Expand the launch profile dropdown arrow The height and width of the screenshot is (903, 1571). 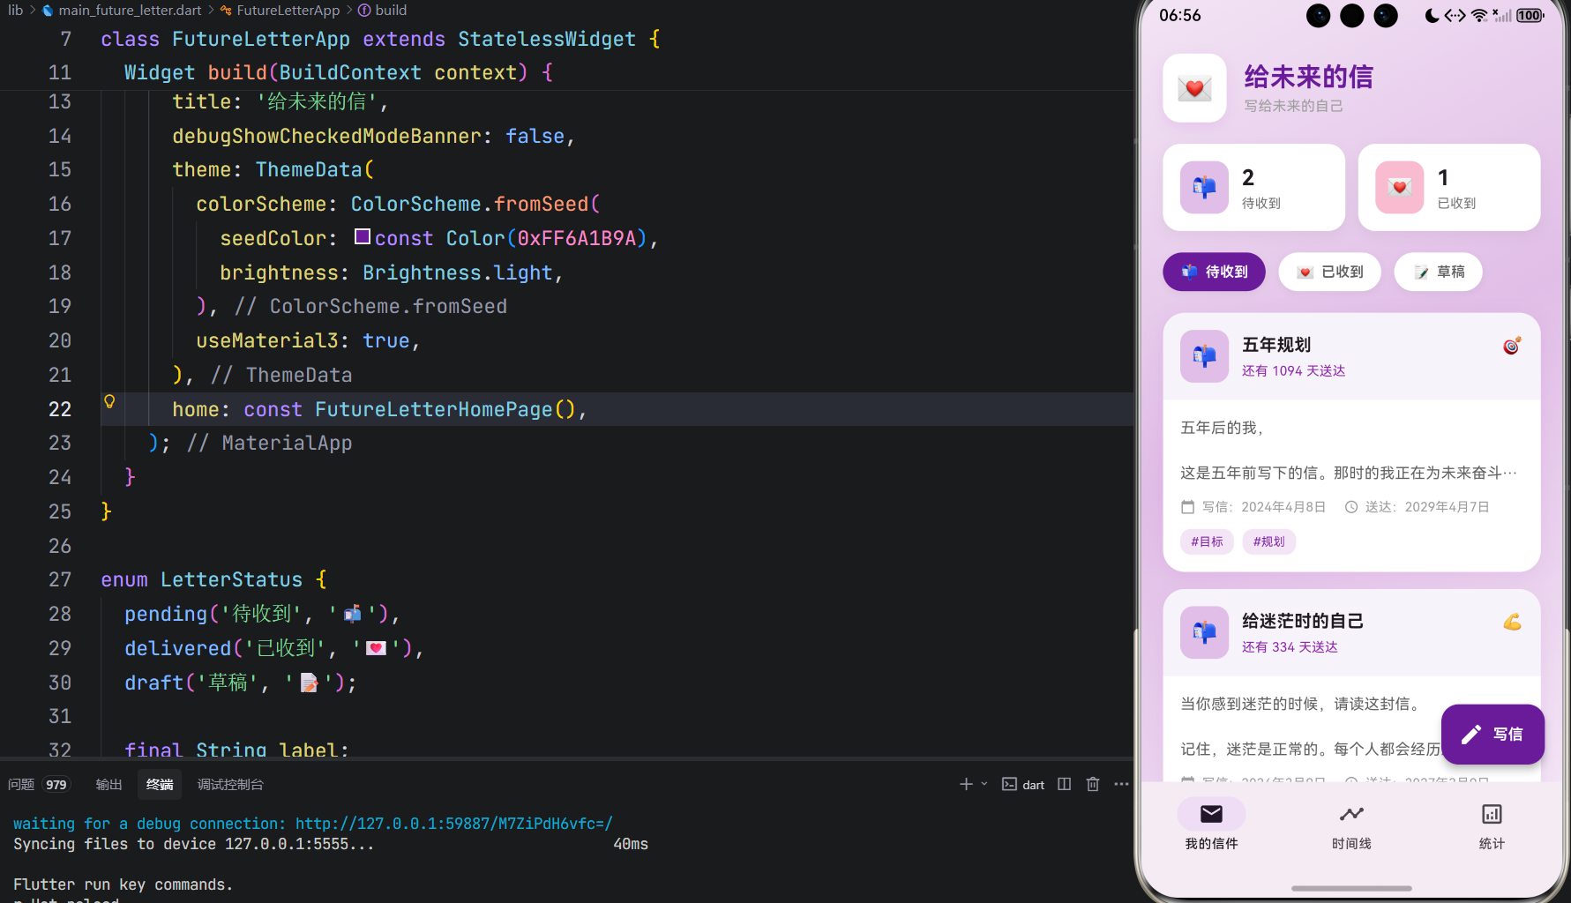click(x=984, y=784)
